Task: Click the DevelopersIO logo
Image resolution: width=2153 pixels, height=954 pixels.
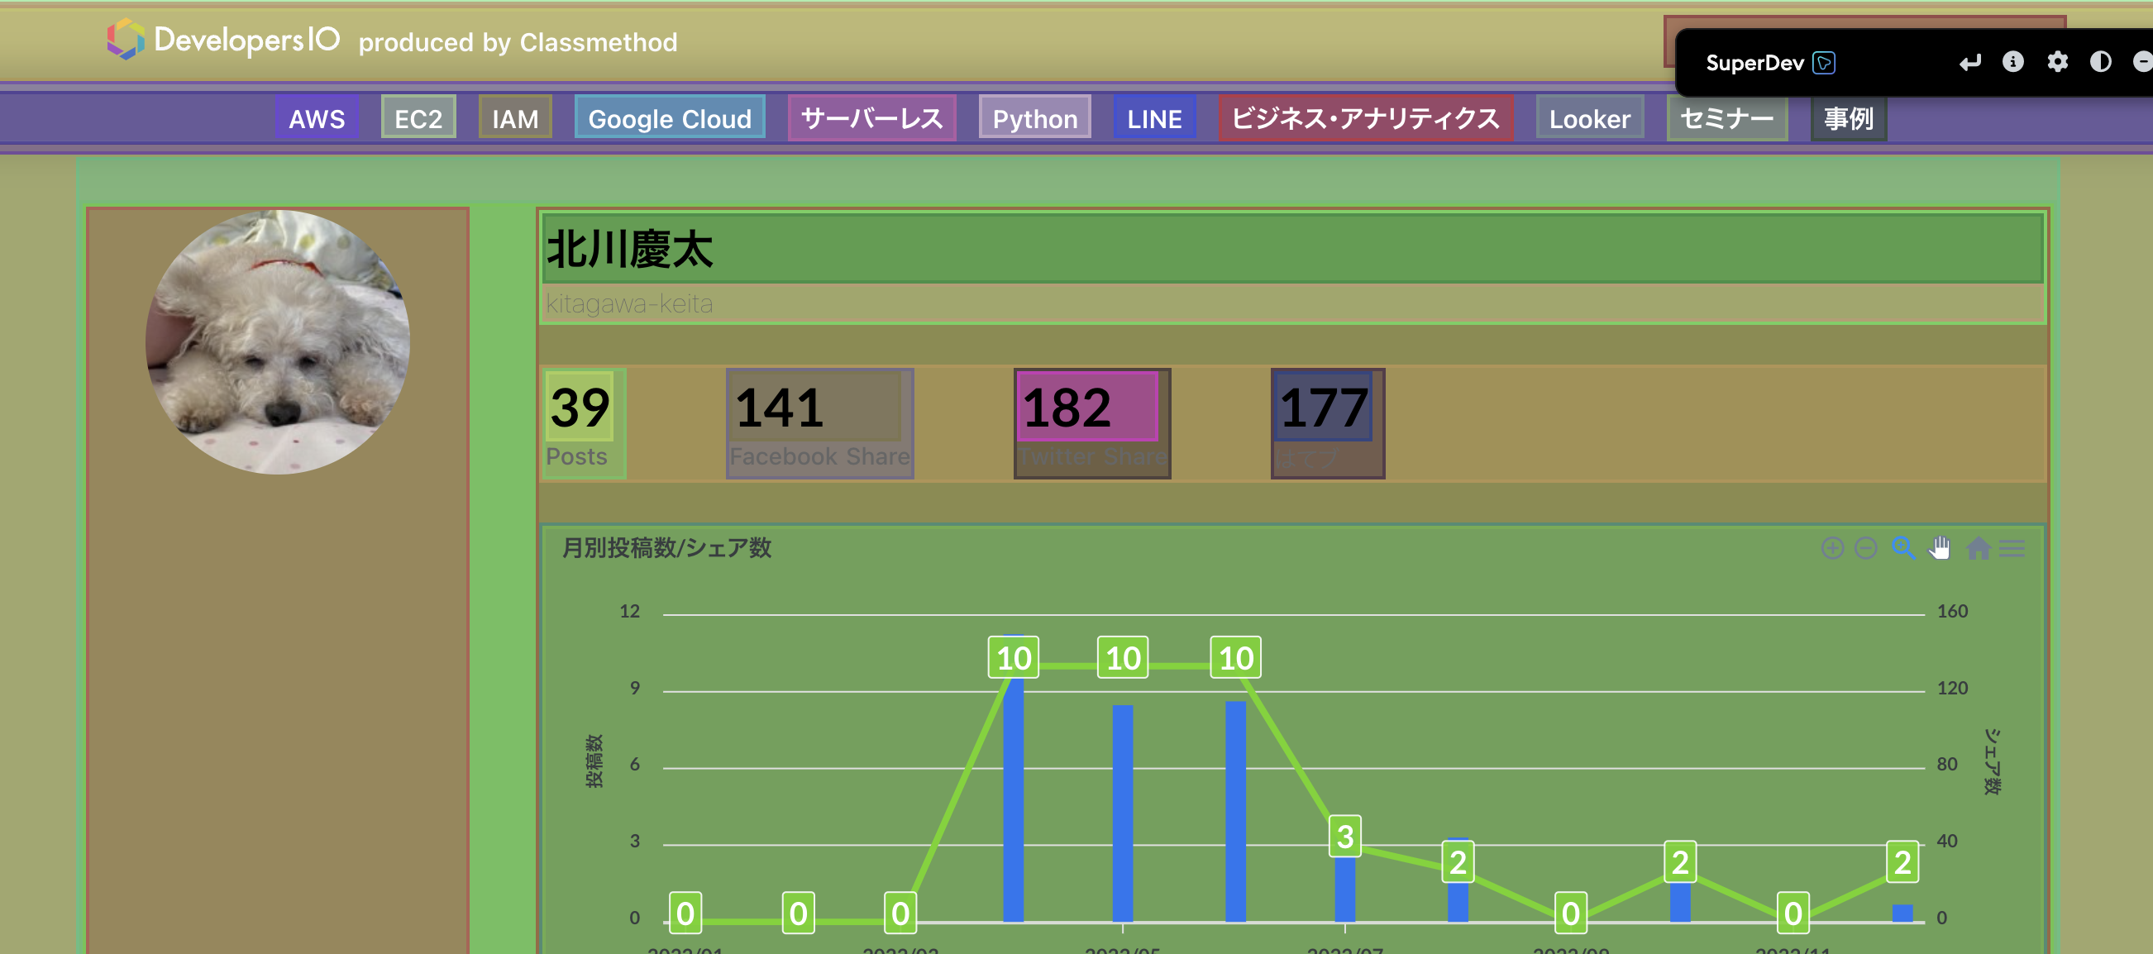Action: (223, 39)
